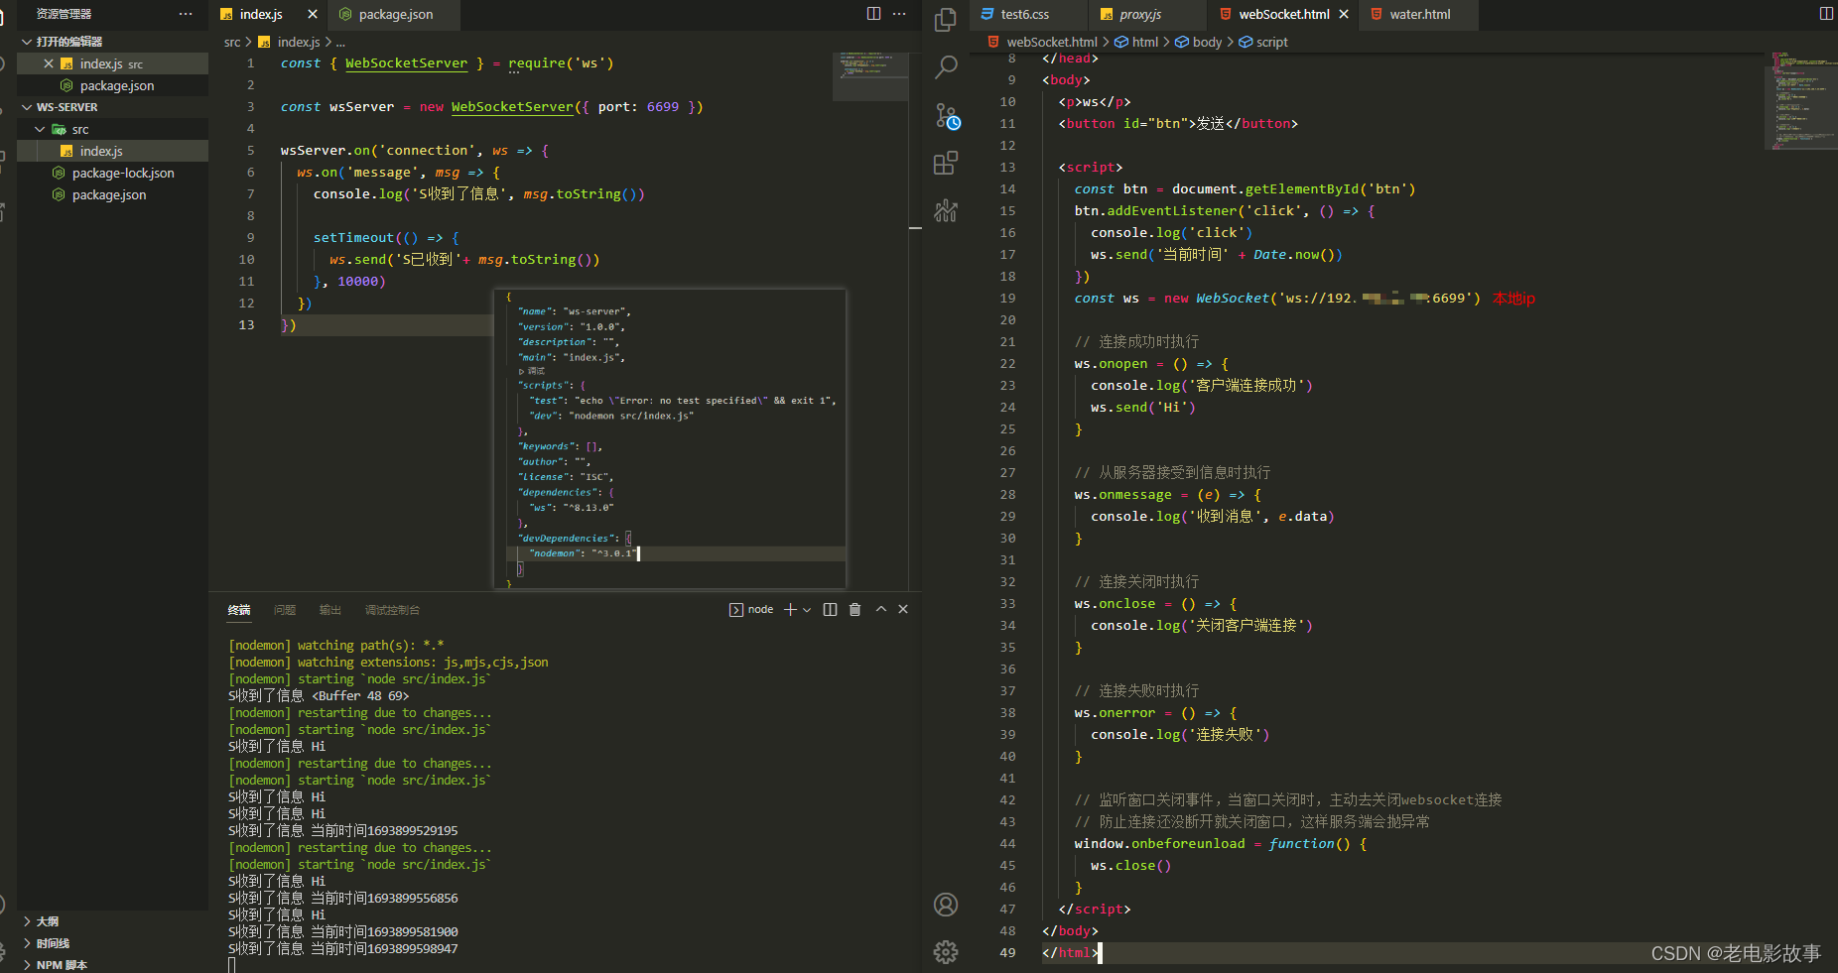Screen dimensions: 1838x973
Task: Collapse the open editors section
Action: (27, 42)
